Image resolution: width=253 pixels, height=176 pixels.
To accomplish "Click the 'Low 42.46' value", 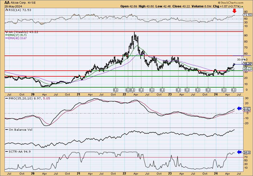I will [x=162, y=6].
